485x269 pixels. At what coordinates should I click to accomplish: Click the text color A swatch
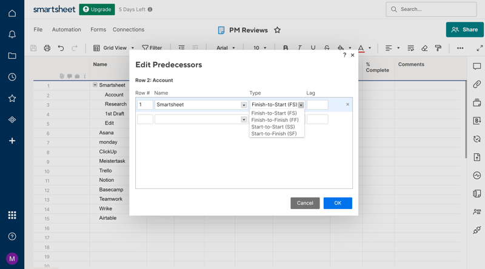361,48
